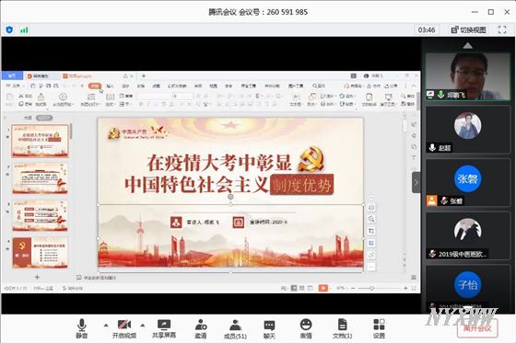Start screen sharing with 共享屏幕

[164, 328]
